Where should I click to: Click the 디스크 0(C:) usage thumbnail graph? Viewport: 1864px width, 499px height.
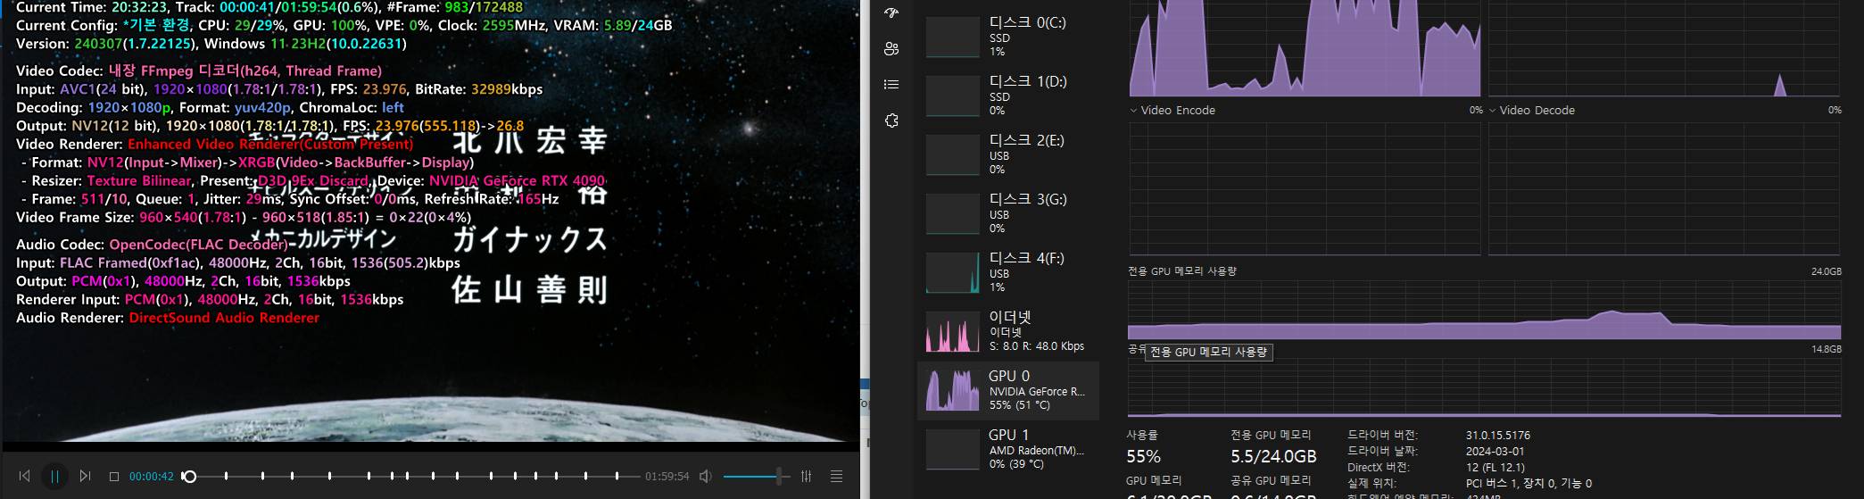(x=952, y=37)
